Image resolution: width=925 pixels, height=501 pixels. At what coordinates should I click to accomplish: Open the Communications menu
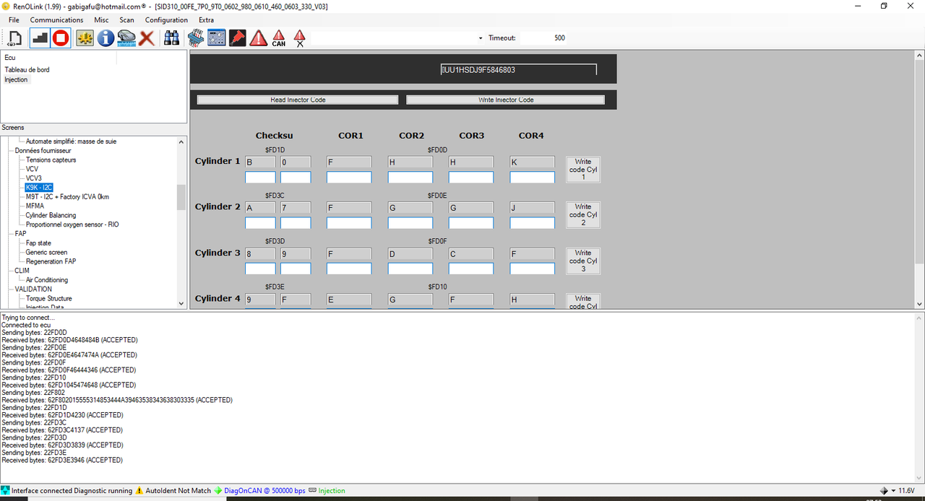pos(56,20)
